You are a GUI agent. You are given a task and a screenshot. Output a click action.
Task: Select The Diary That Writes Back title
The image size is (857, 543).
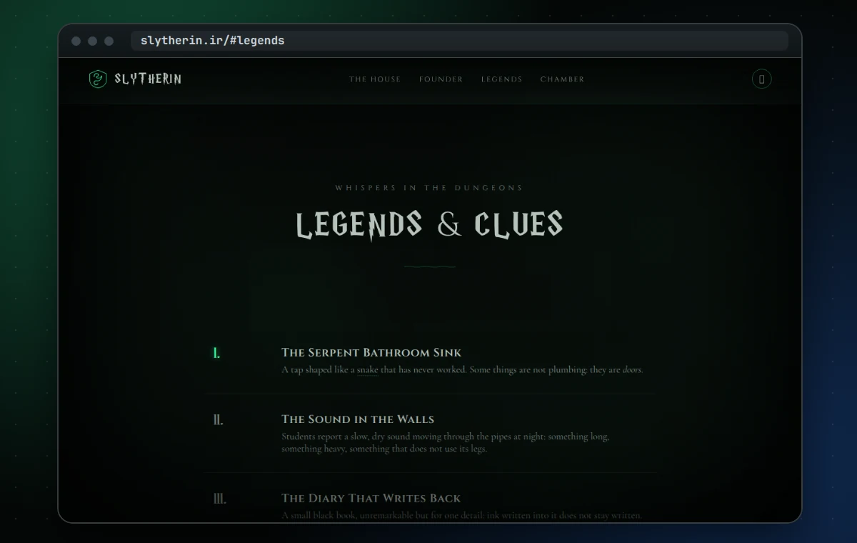coord(371,498)
